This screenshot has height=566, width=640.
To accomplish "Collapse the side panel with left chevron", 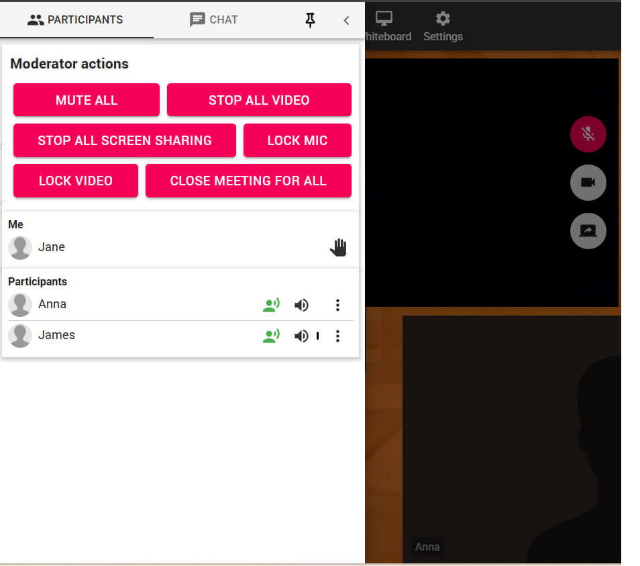I will [346, 20].
